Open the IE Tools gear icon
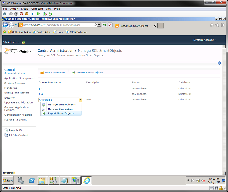The height and width of the screenshot is (192, 228). tap(223, 25)
